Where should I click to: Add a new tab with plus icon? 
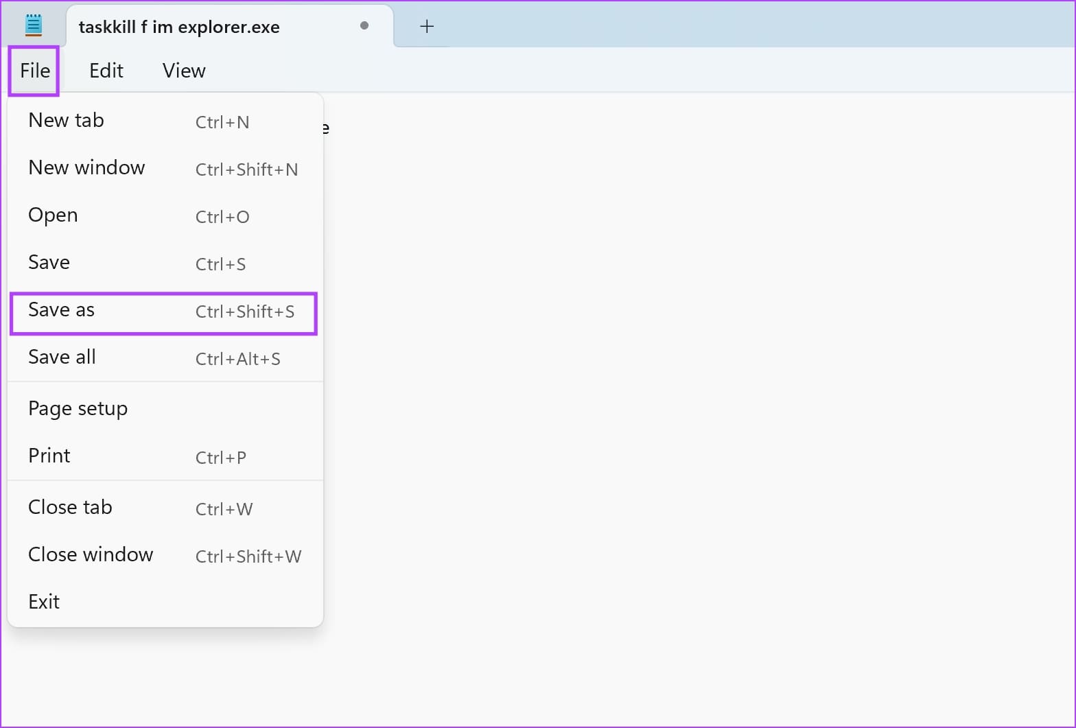pyautogui.click(x=427, y=26)
